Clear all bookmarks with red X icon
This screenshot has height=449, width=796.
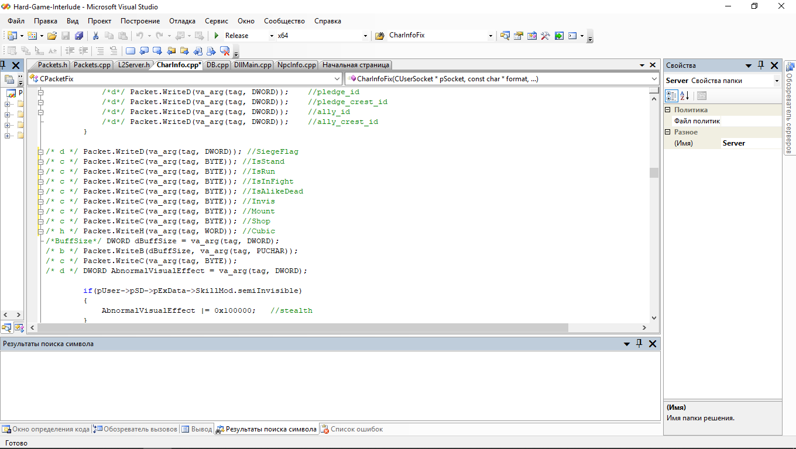225,51
